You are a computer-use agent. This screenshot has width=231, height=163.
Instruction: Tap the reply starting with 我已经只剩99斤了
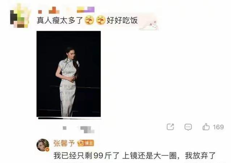pos(134,156)
